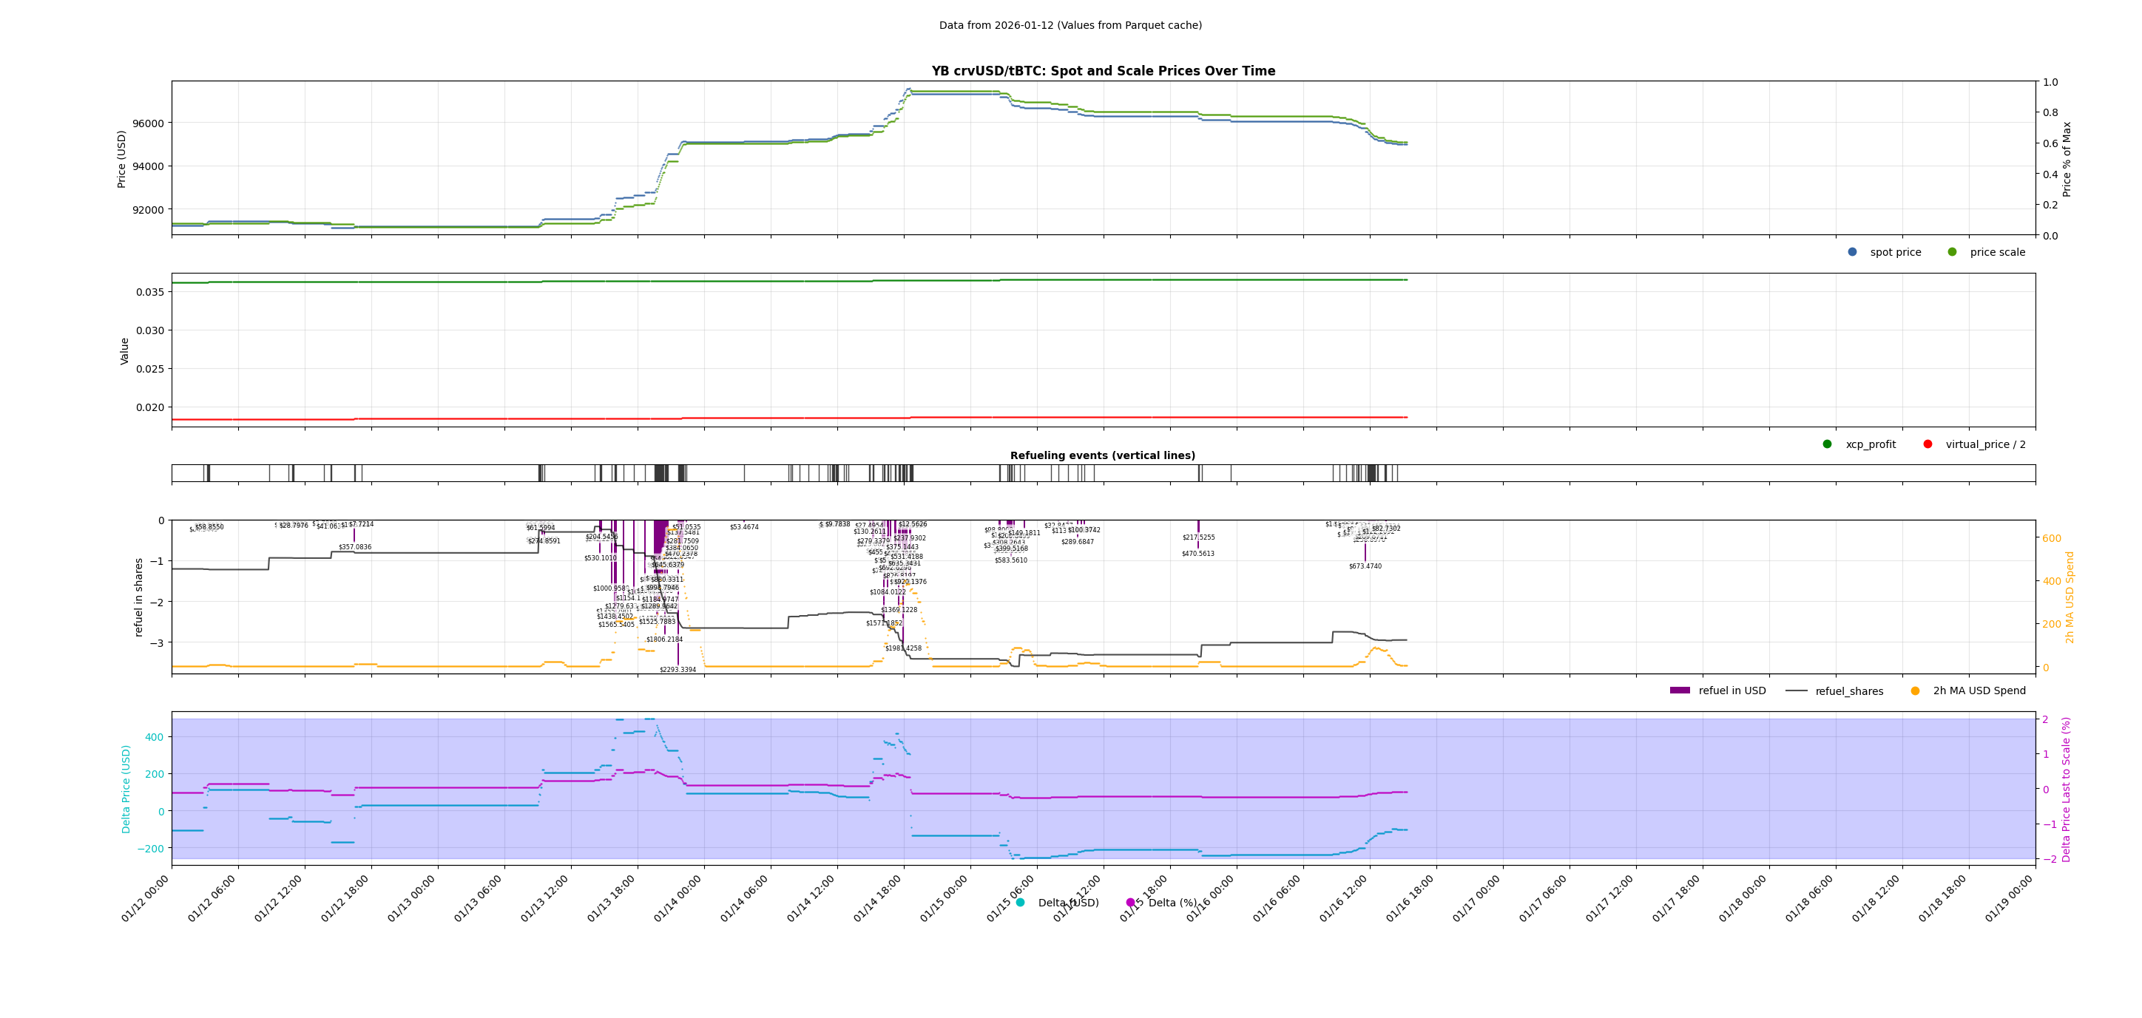Click the cyan Delta (USD) legend dot

click(x=1020, y=903)
